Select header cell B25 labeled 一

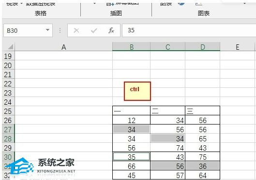click(x=131, y=111)
